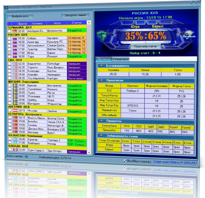Select the Лос-Анджелес vs Калгари row
Viewport: 205px width, 198px height.
pyautogui.click(x=47, y=78)
